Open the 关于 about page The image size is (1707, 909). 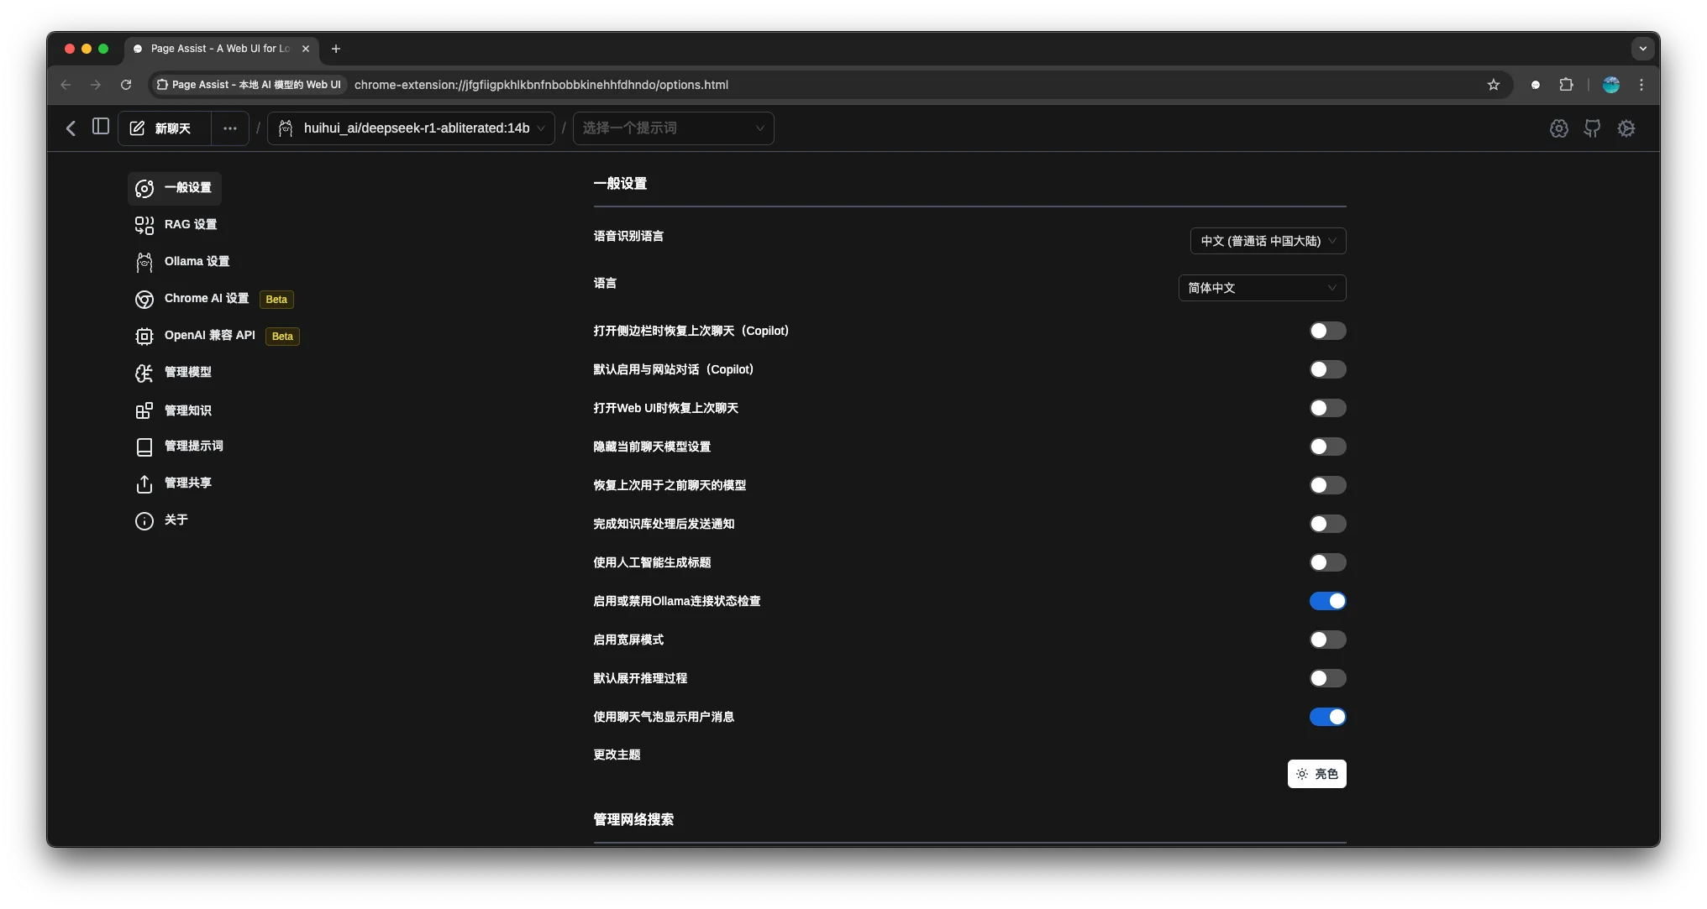point(162,520)
